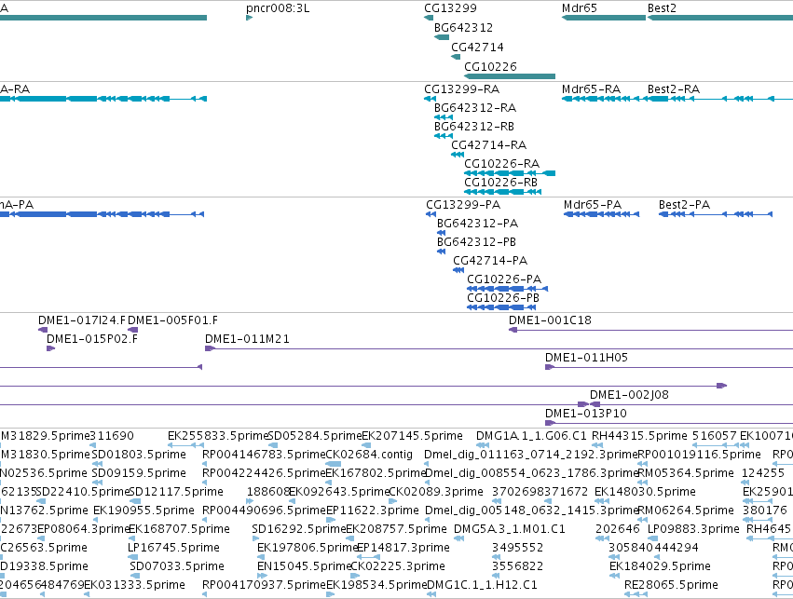Image resolution: width=793 pixels, height=599 pixels.
Task: Select the CG13299 gene label
Action: click(x=450, y=8)
